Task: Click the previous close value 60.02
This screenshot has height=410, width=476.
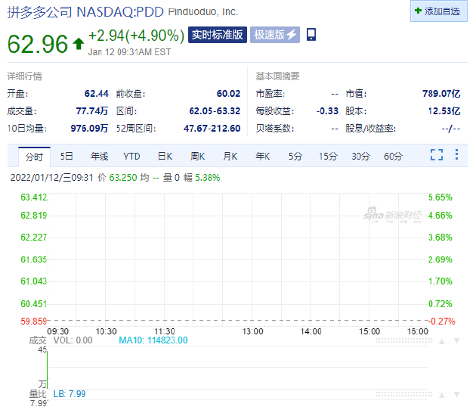Action: [228, 94]
